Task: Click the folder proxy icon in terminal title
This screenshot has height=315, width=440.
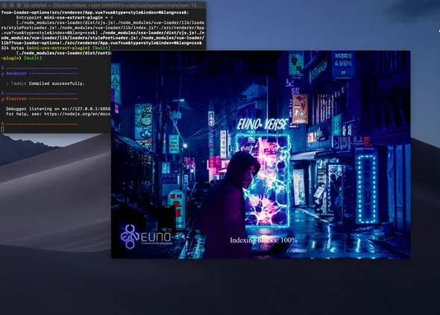Action: tap(26, 5)
